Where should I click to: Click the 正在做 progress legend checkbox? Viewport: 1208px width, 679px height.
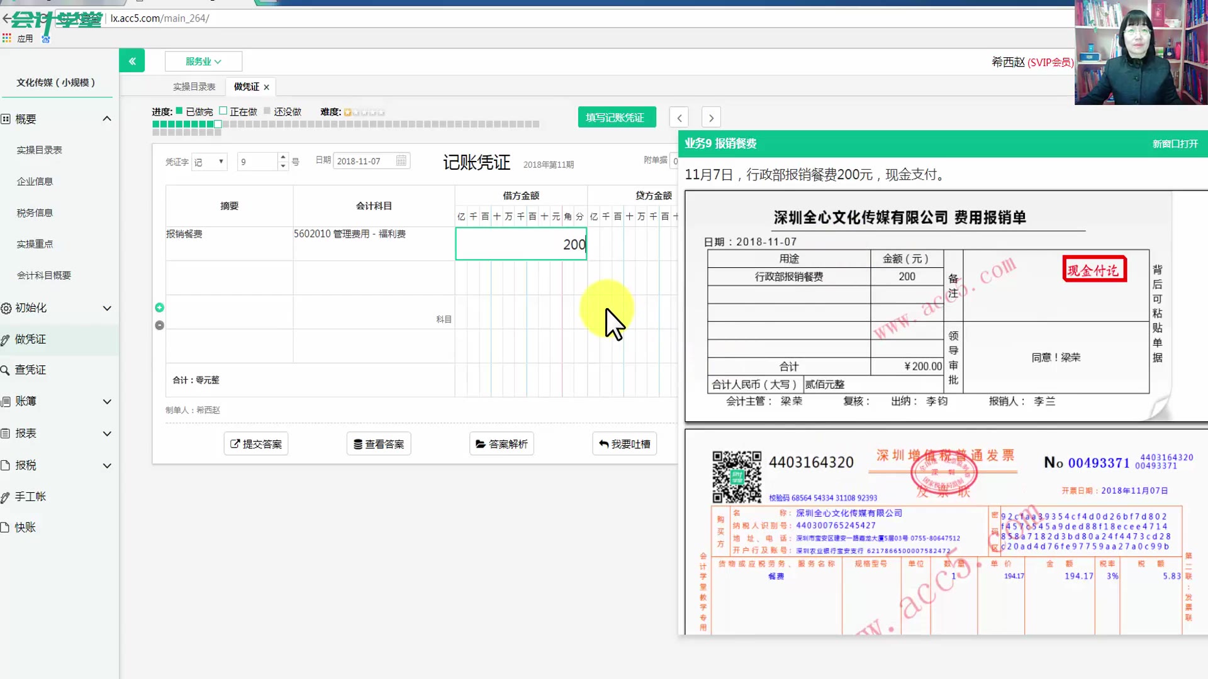222,110
